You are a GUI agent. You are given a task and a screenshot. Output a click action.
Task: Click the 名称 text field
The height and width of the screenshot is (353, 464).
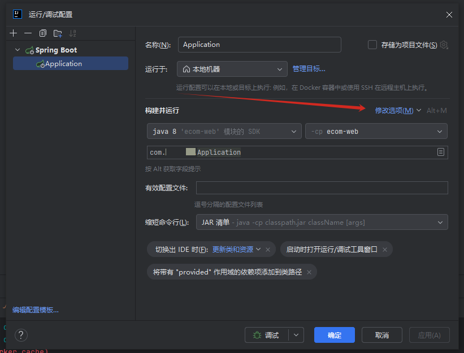(259, 45)
